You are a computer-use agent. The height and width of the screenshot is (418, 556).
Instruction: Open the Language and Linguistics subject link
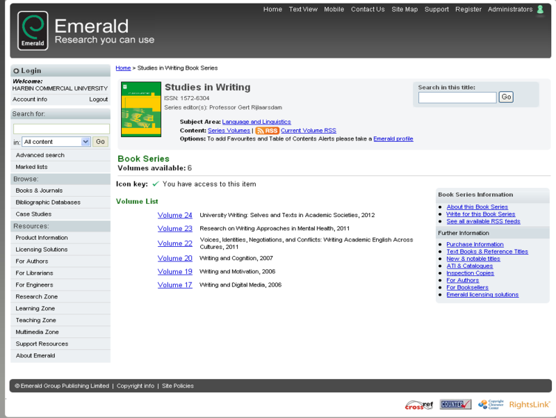tap(256, 122)
